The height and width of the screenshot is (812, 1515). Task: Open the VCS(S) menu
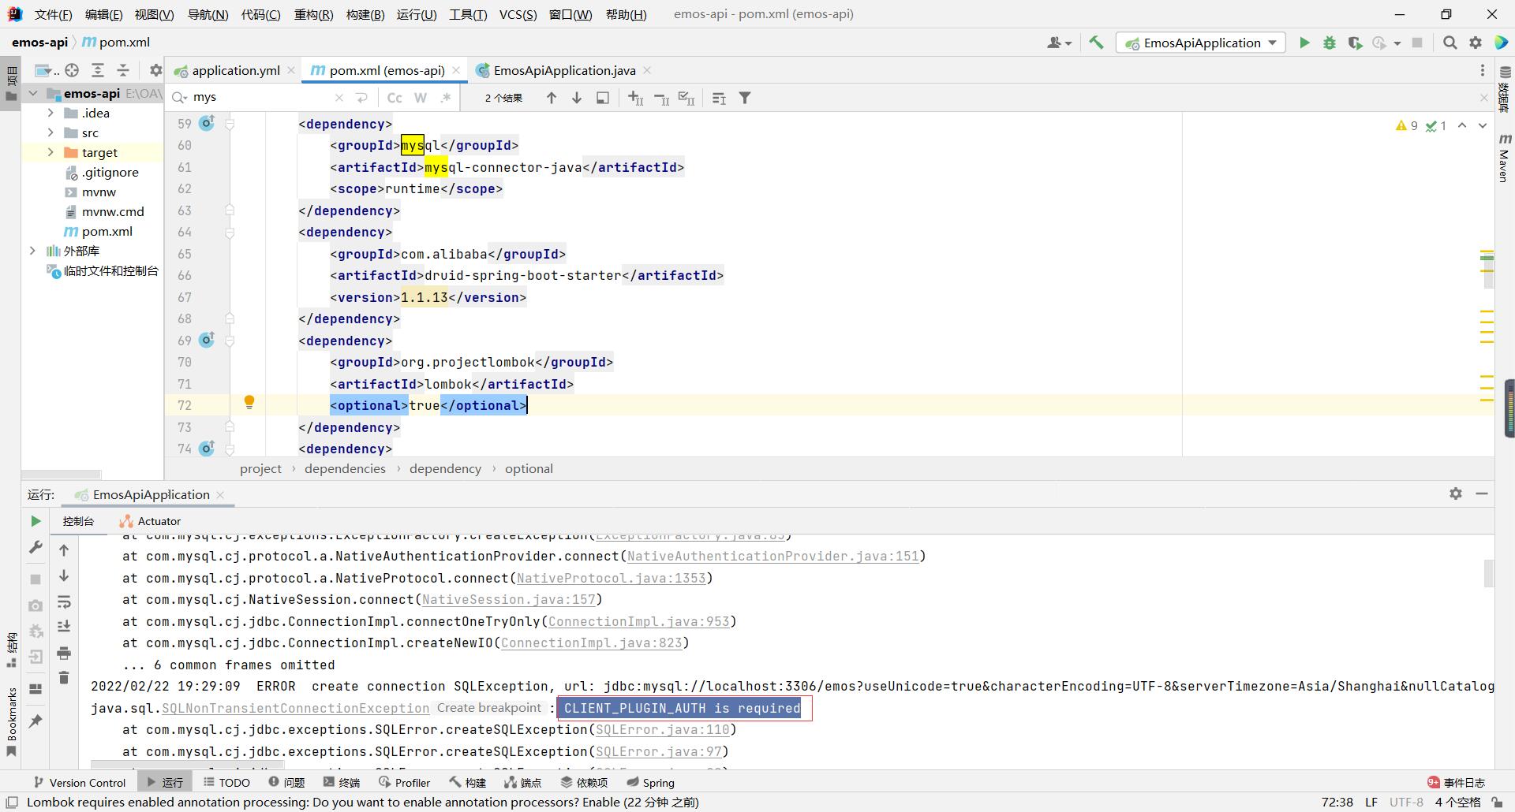[x=518, y=14]
